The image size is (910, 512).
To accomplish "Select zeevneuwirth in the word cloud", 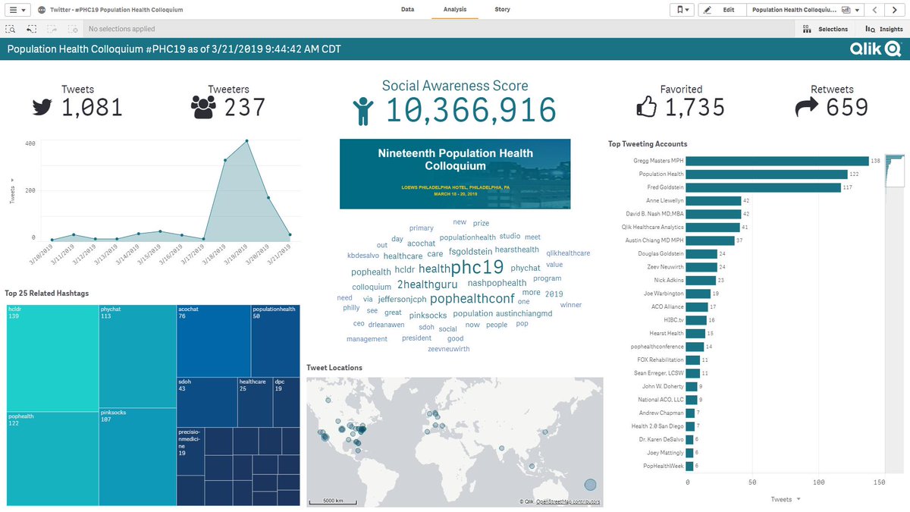I will pos(448,349).
